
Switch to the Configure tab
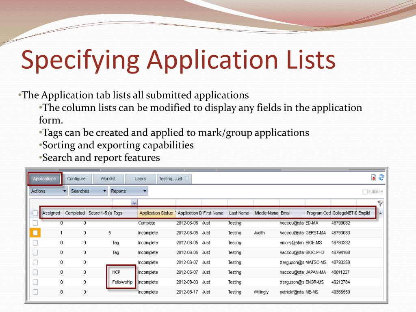pos(76,179)
